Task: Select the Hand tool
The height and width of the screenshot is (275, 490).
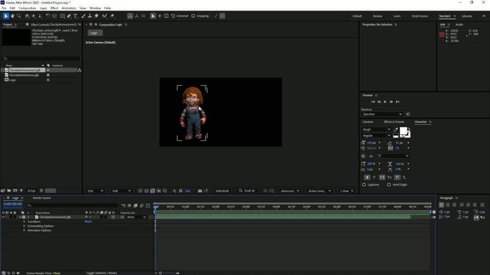Action: point(12,16)
